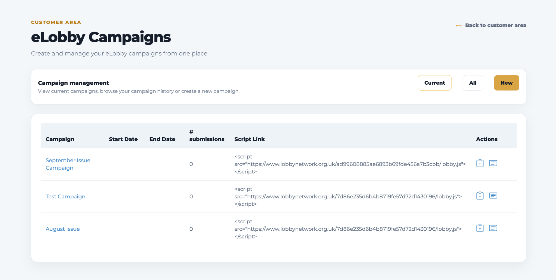Show Current campaigns
Viewport: 556px width, 280px height.
pos(434,83)
